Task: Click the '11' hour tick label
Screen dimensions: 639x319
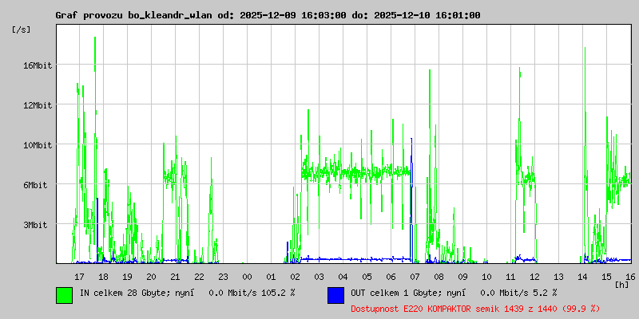Action: click(511, 277)
